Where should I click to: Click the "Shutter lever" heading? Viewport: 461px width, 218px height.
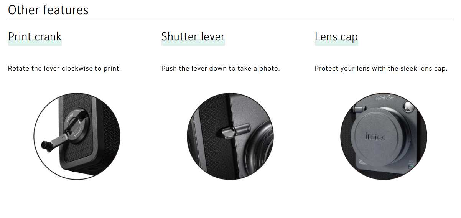point(193,37)
